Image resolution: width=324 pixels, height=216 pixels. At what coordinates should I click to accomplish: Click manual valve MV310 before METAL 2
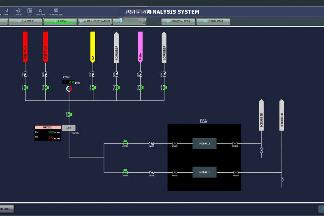click(x=175, y=143)
